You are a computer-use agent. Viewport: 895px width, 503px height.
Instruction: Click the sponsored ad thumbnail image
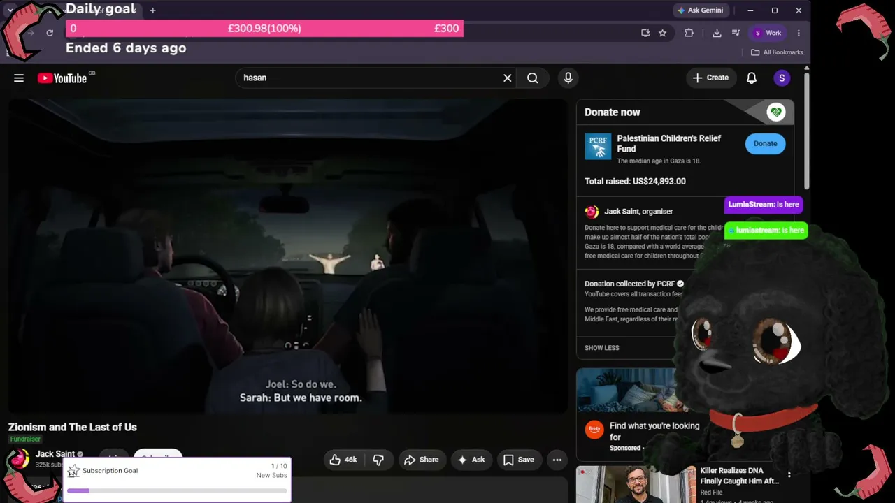(x=627, y=391)
